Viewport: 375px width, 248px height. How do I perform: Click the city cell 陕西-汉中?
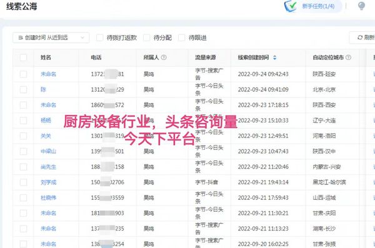click(324, 151)
